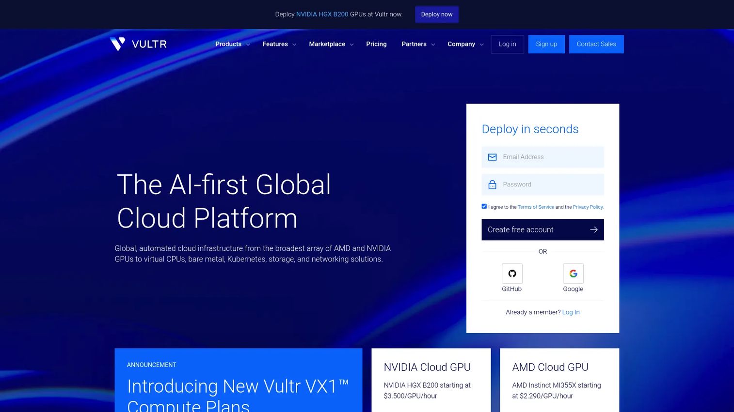Open the NVIDIA Cloud GPU card
This screenshot has height=412, width=734.
pyautogui.click(x=431, y=380)
